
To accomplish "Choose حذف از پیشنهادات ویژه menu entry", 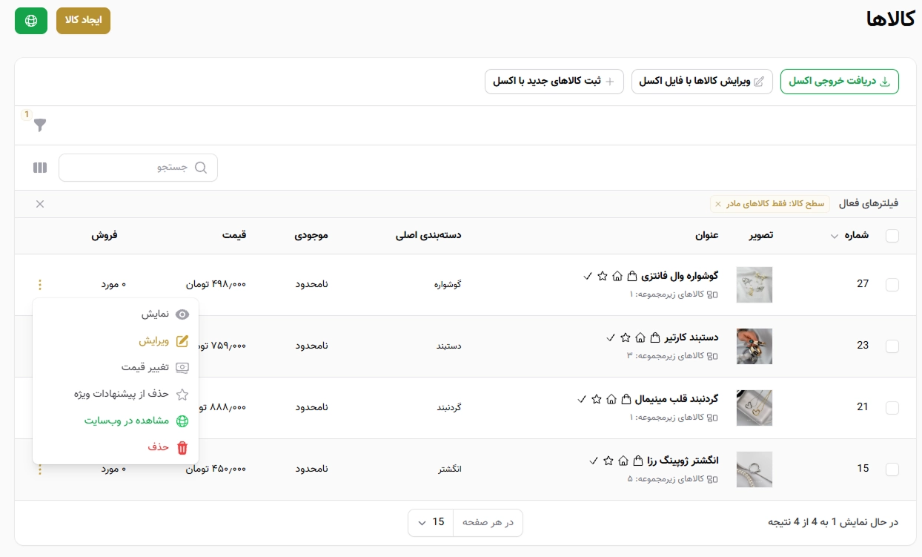I will [116, 394].
